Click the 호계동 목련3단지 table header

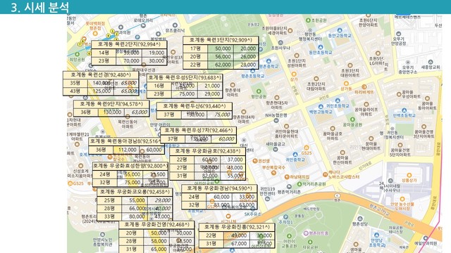[x=221, y=40]
